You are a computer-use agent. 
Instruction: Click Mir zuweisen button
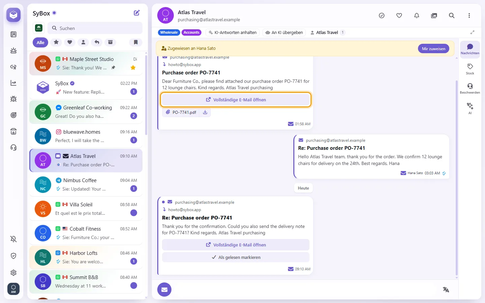433,48
